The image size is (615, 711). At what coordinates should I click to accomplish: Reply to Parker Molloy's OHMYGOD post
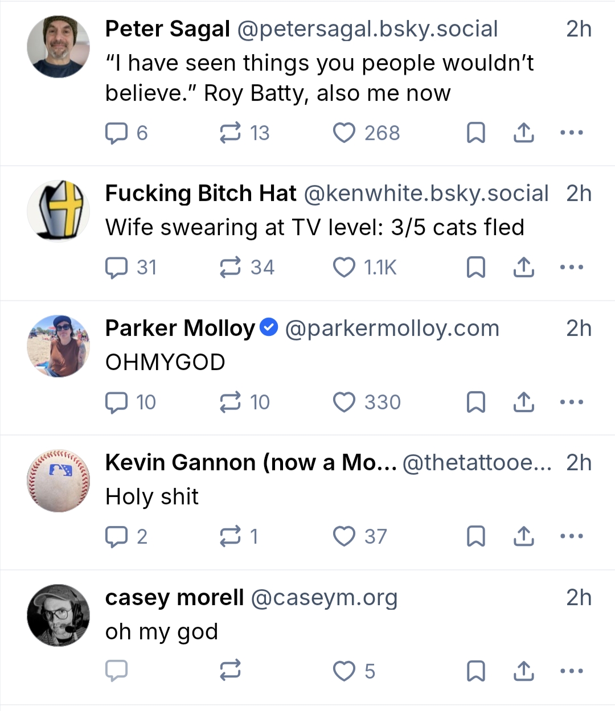[x=117, y=402]
